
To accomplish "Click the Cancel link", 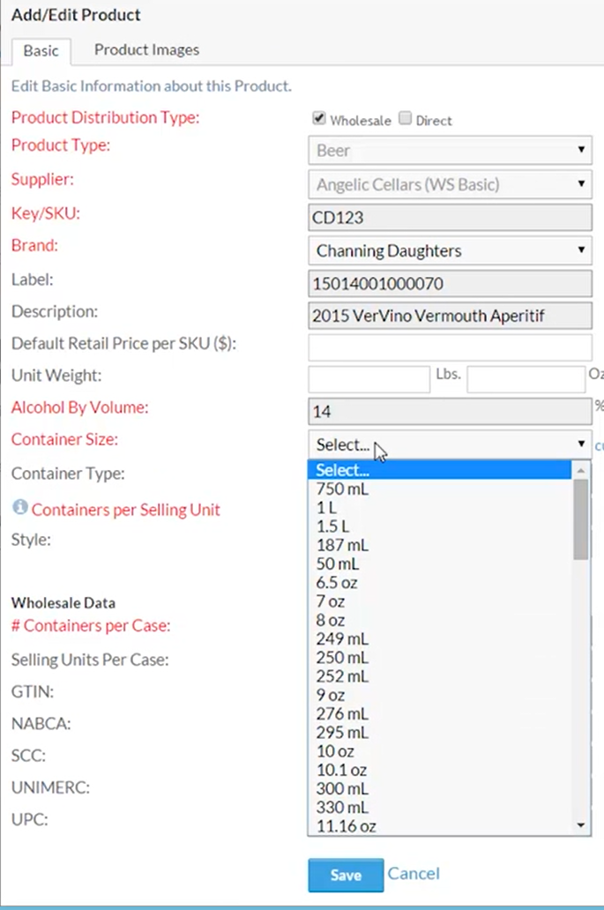I will click(414, 873).
